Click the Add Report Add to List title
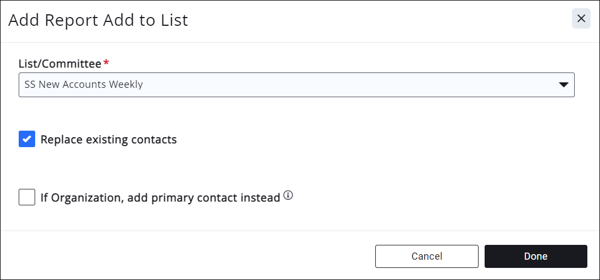 (98, 20)
